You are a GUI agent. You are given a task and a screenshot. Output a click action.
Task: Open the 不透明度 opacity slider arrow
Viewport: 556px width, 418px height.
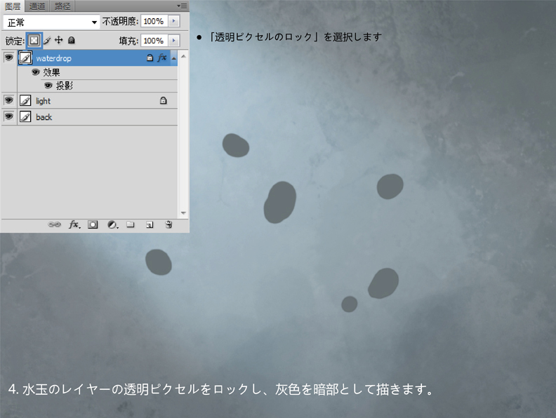click(174, 21)
